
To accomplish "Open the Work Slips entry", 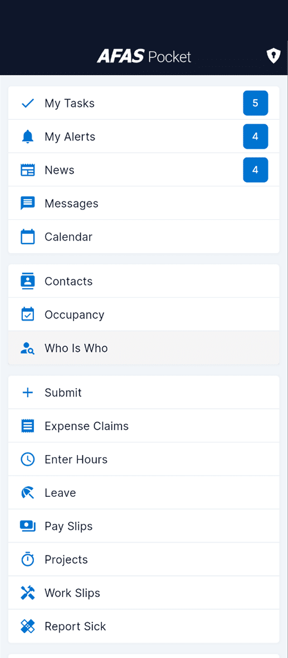I will click(144, 593).
